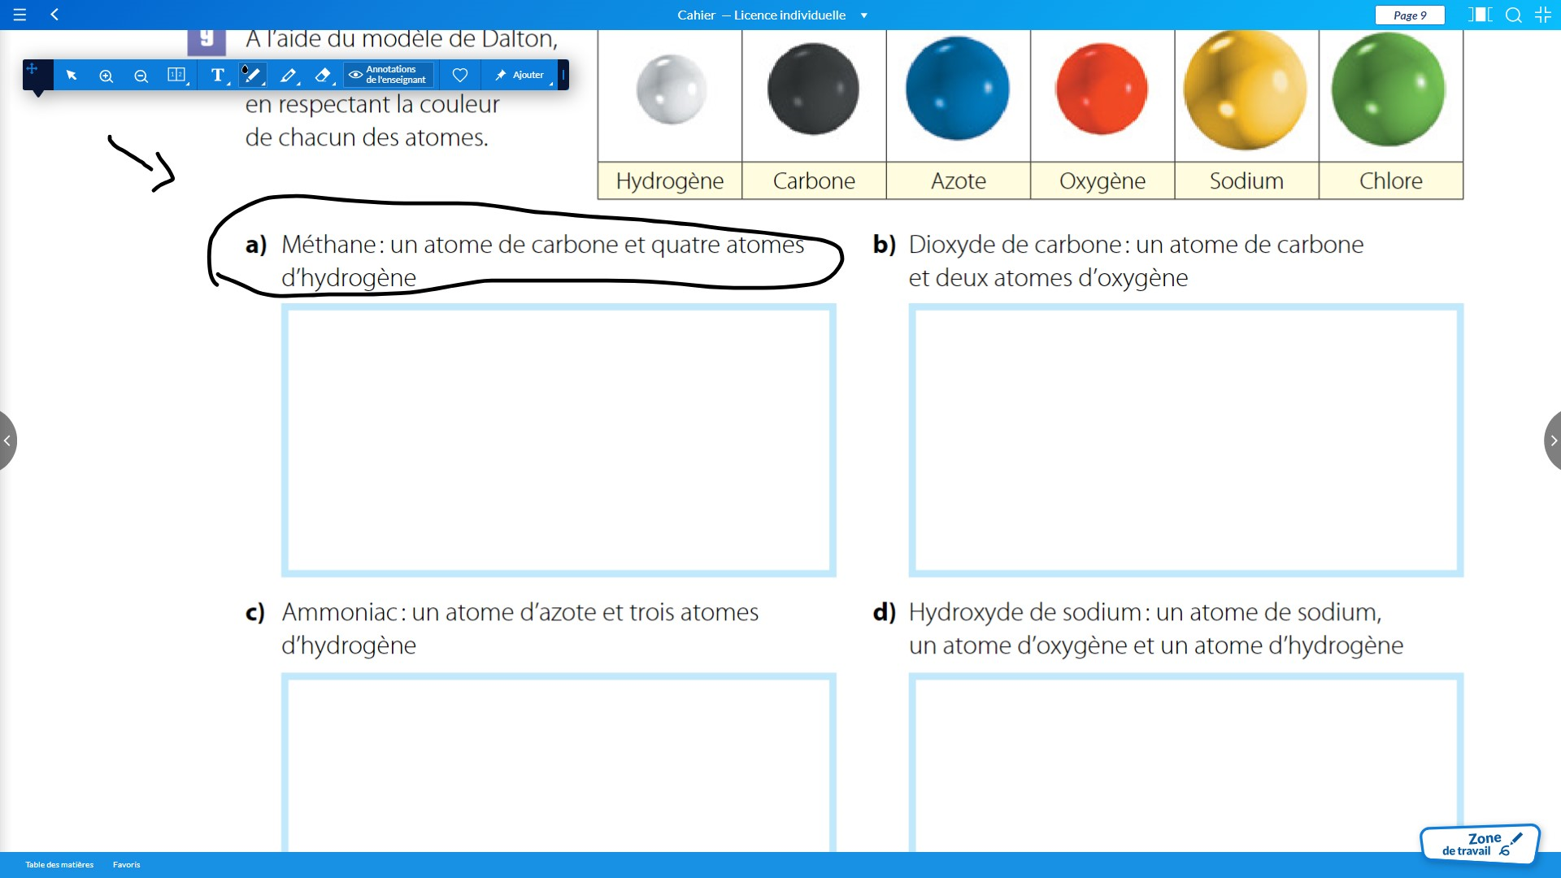Open the search magnifier in top bar
Image resolution: width=1561 pixels, height=878 pixels.
(1513, 15)
